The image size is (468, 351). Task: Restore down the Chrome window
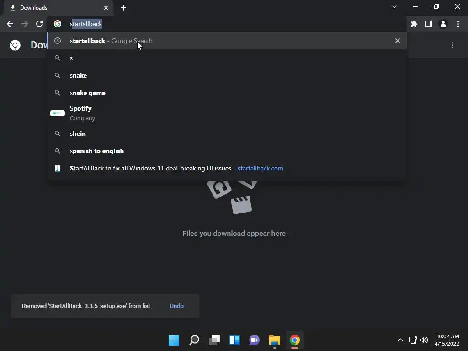click(436, 6)
